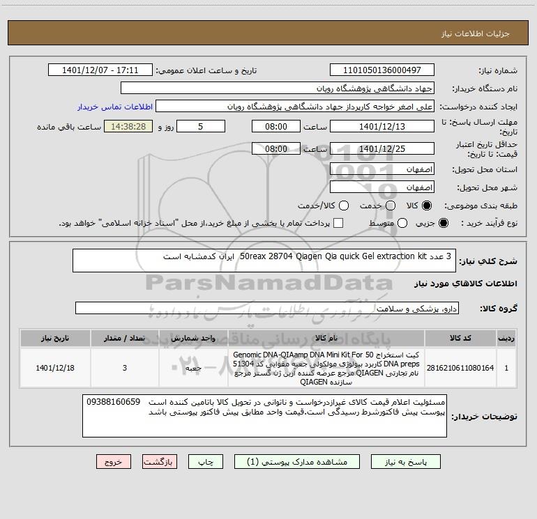Click product code 2816210611080164 cell

460,368
